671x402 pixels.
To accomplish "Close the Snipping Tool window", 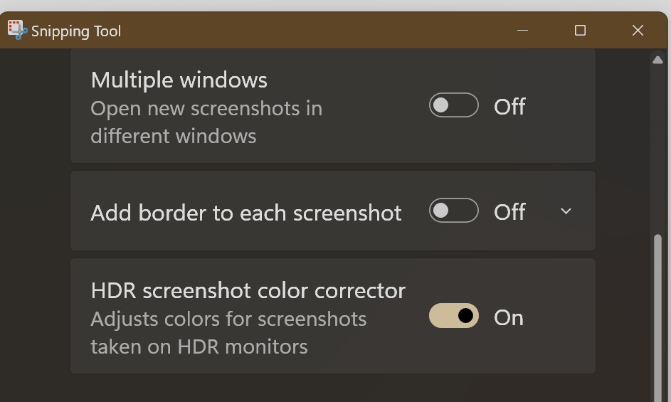I will click(638, 31).
